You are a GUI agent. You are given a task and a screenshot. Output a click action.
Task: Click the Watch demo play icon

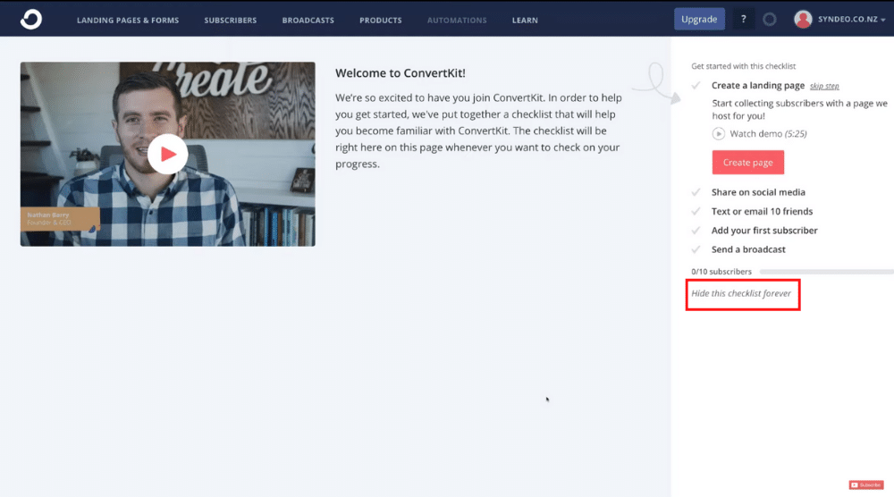719,133
